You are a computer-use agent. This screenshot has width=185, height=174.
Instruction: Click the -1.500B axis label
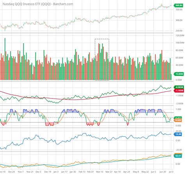pyautogui.click(x=180, y=95)
